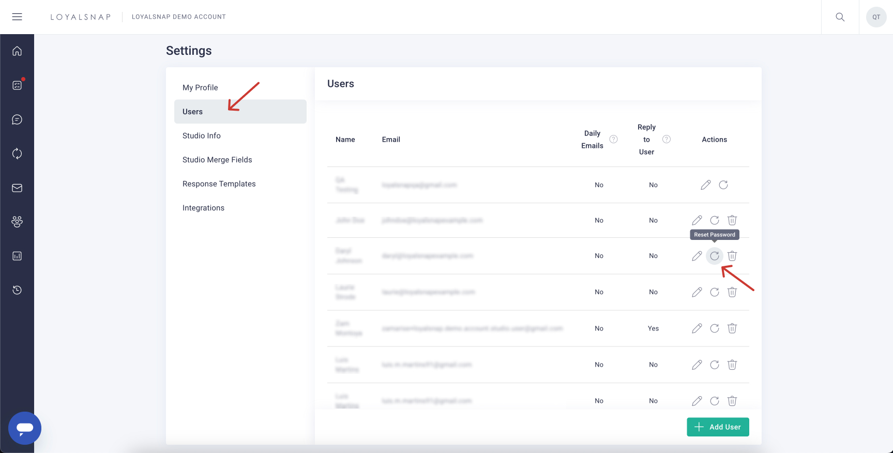Click Reset Password icon under the tooltip
This screenshot has width=893, height=453.
tap(714, 256)
